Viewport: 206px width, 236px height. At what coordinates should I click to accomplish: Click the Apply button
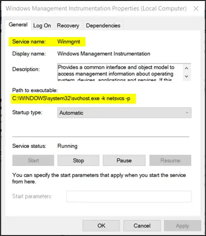[x=182, y=226]
